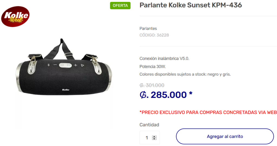Increase quantity with the up arrow
This screenshot has width=277, height=146.
pos(154,136)
